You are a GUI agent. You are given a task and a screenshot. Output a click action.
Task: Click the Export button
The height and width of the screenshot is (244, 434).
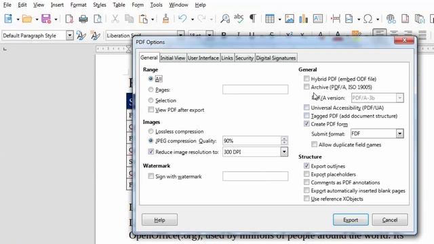click(351, 220)
